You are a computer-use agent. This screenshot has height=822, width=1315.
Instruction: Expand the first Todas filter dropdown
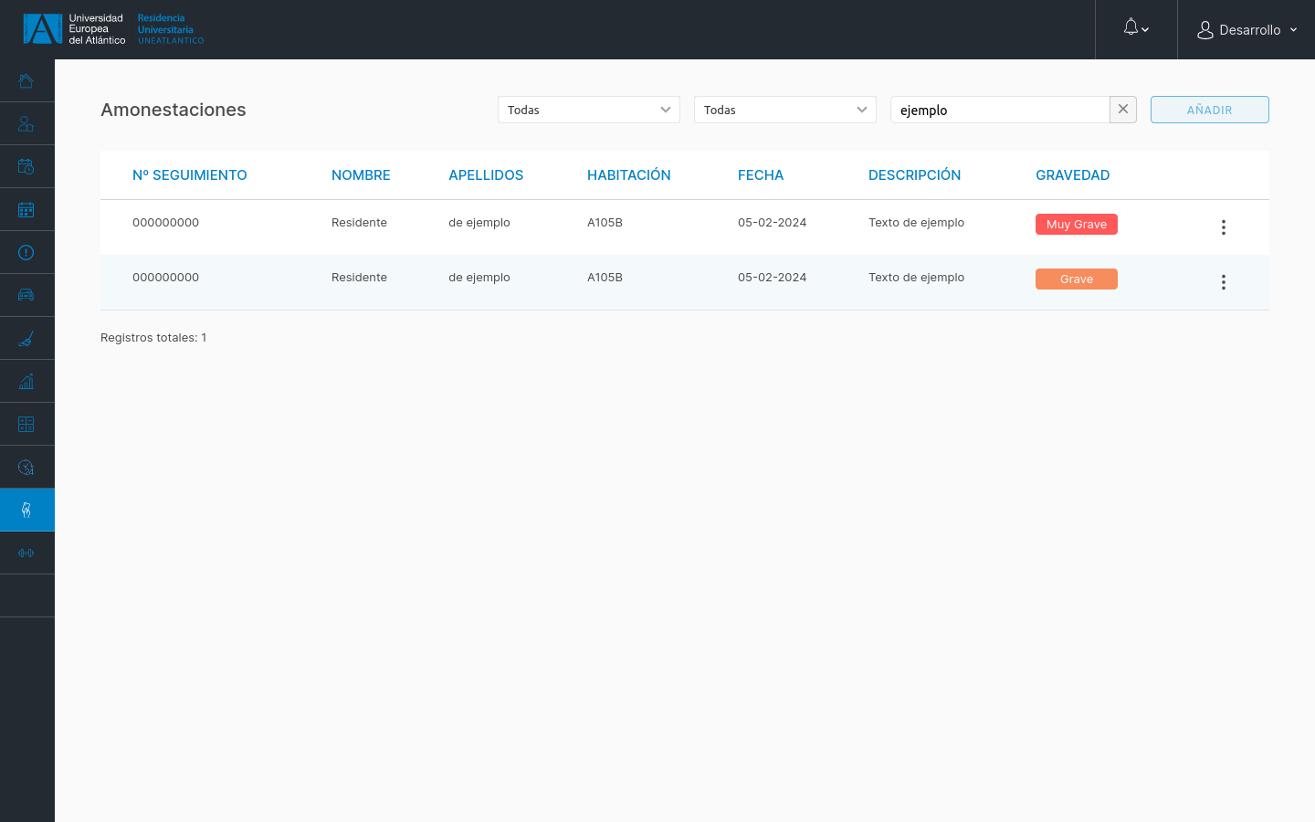589,110
